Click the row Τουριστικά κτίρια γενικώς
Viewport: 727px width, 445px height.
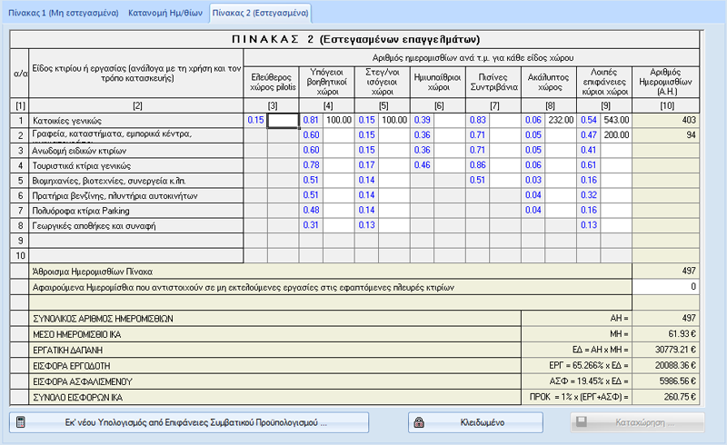135,165
